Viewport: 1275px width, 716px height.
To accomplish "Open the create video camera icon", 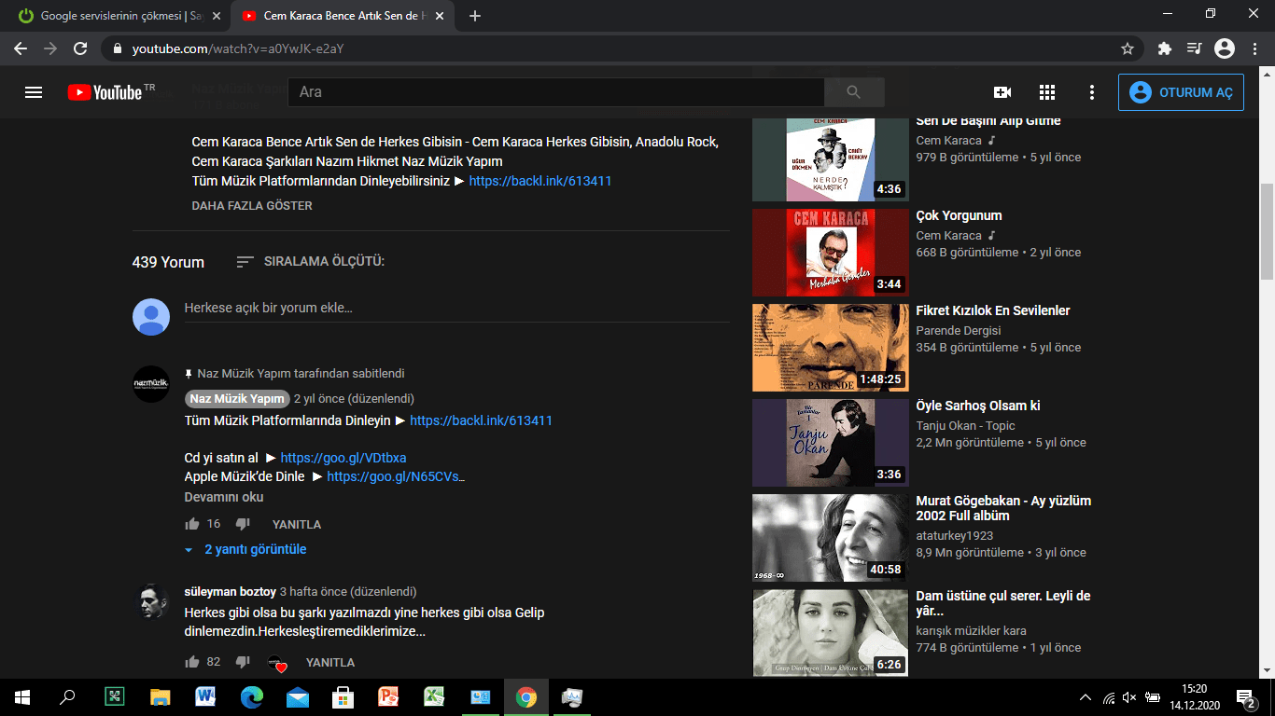I will [1002, 92].
